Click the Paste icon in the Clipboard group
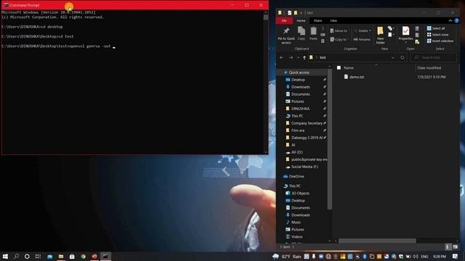Viewport: 465px width, 261px height. [313, 33]
